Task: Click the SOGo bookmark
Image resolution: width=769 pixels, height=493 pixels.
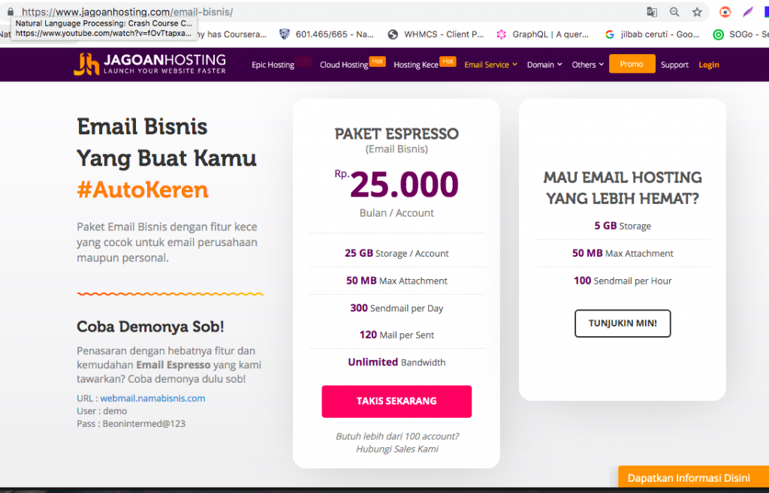Action: 740,34
